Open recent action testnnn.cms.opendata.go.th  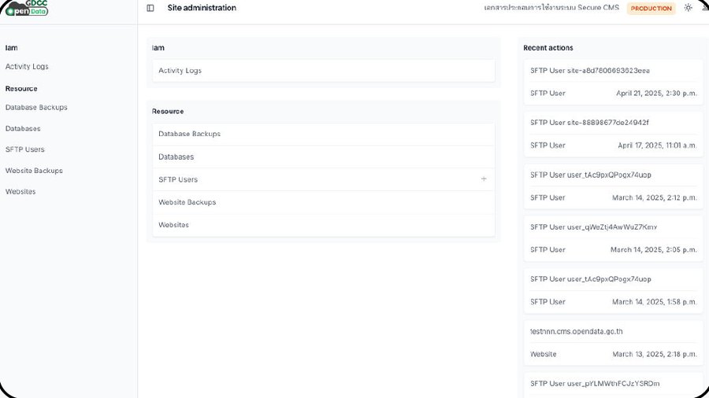coord(576,331)
